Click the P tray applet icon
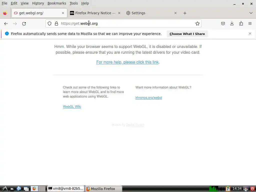Viewport: 256px width, 192px height. pyautogui.click(x=228, y=189)
